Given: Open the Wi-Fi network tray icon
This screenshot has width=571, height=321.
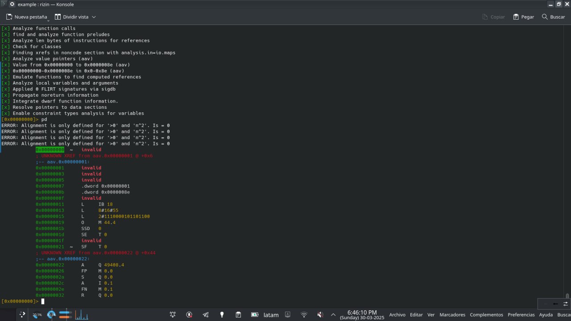Looking at the screenshot, I should pos(304,315).
